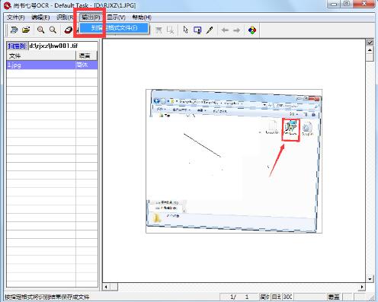Select the zoom in magnifier tool
The height and width of the screenshot is (302, 378).
(x=40, y=30)
